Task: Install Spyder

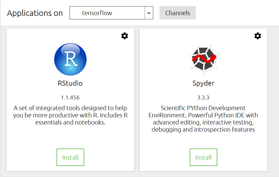Action: pyautogui.click(x=203, y=157)
